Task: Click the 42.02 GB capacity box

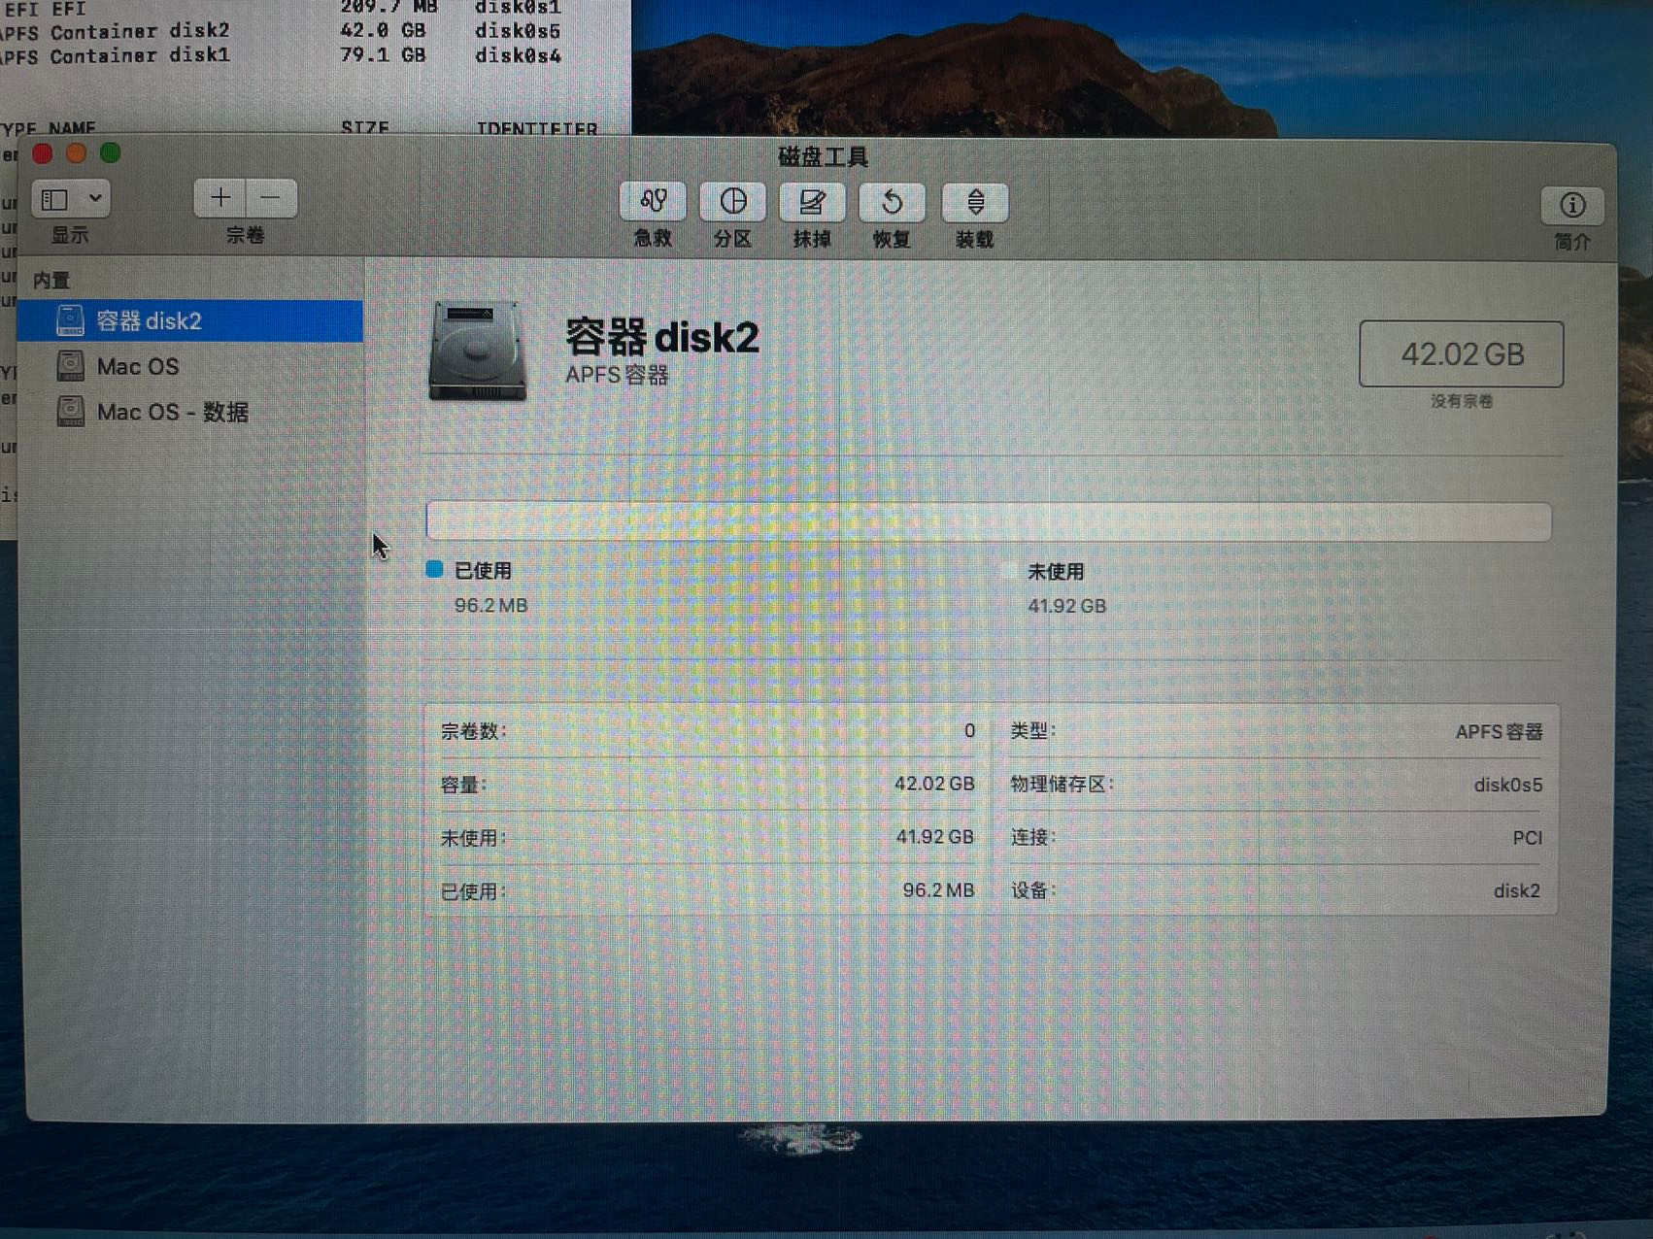Action: 1461,354
